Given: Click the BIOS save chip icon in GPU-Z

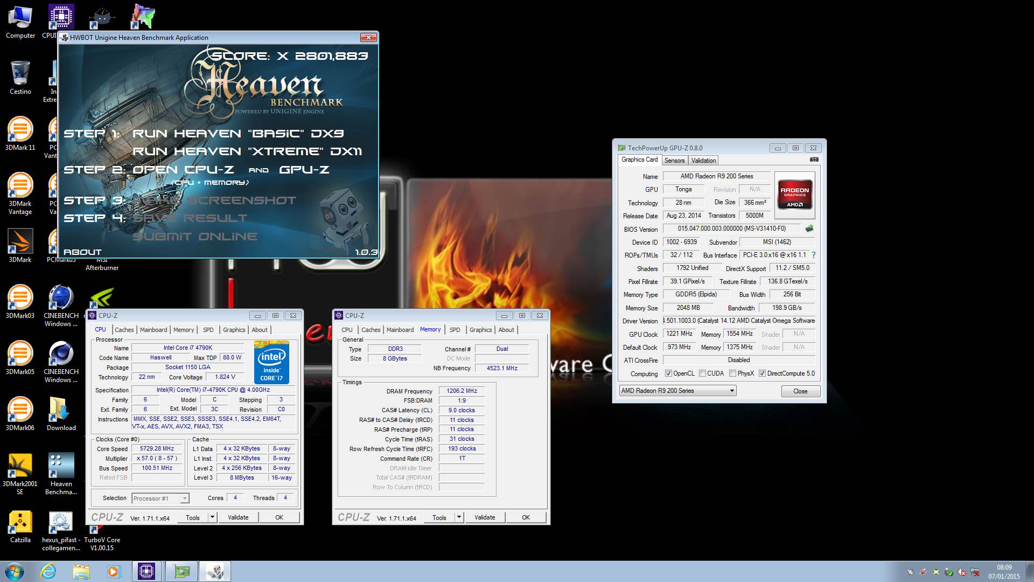Looking at the screenshot, I should click(x=809, y=228).
